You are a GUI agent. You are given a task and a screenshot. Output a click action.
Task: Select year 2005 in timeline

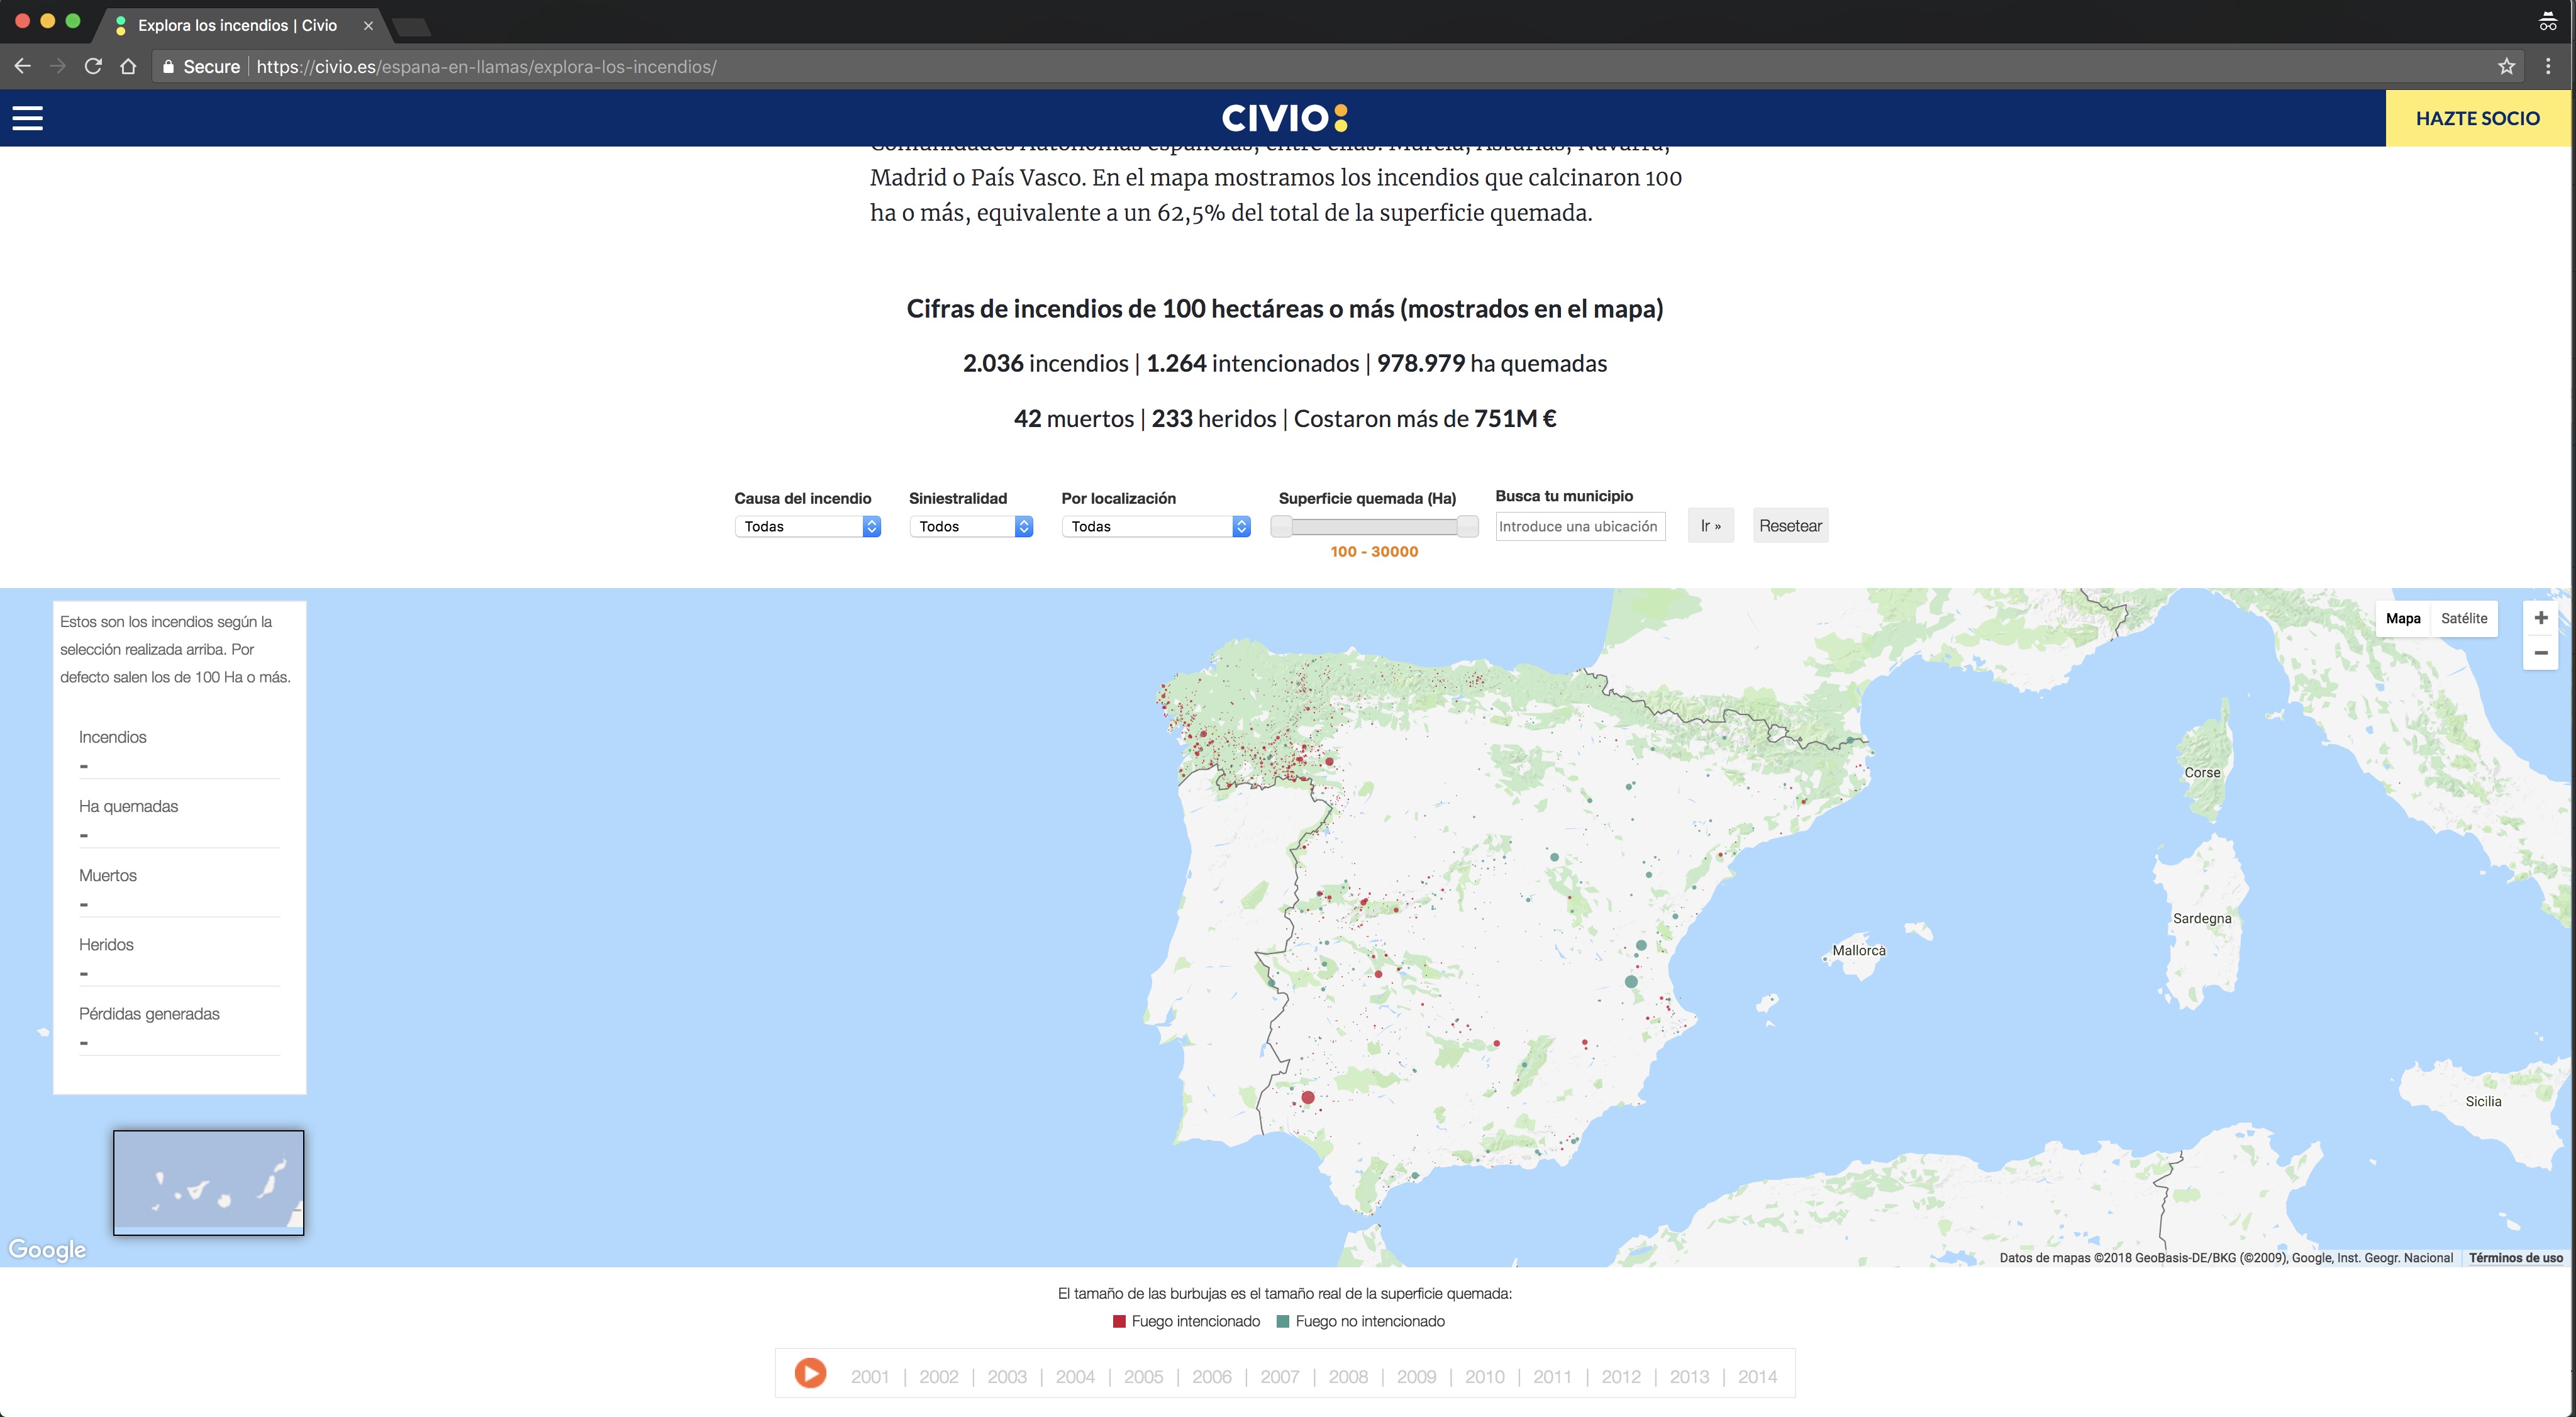pos(1143,1377)
